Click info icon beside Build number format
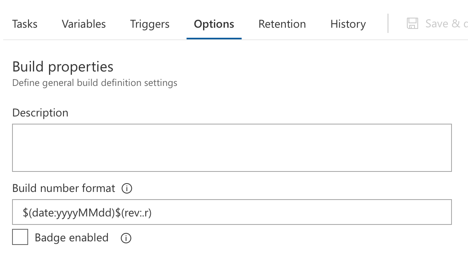Image resolution: width=468 pixels, height=257 pixels. pos(127,188)
